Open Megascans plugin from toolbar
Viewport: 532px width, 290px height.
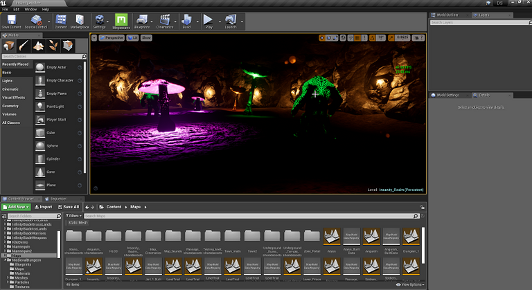121,19
